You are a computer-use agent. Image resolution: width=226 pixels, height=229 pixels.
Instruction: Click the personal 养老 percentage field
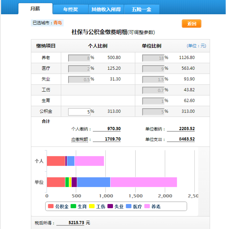(79, 58)
